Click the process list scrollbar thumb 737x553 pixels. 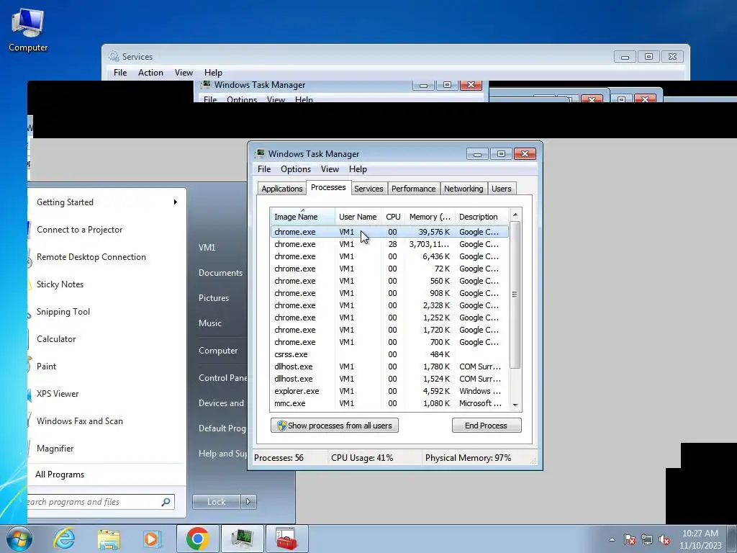pyautogui.click(x=515, y=295)
